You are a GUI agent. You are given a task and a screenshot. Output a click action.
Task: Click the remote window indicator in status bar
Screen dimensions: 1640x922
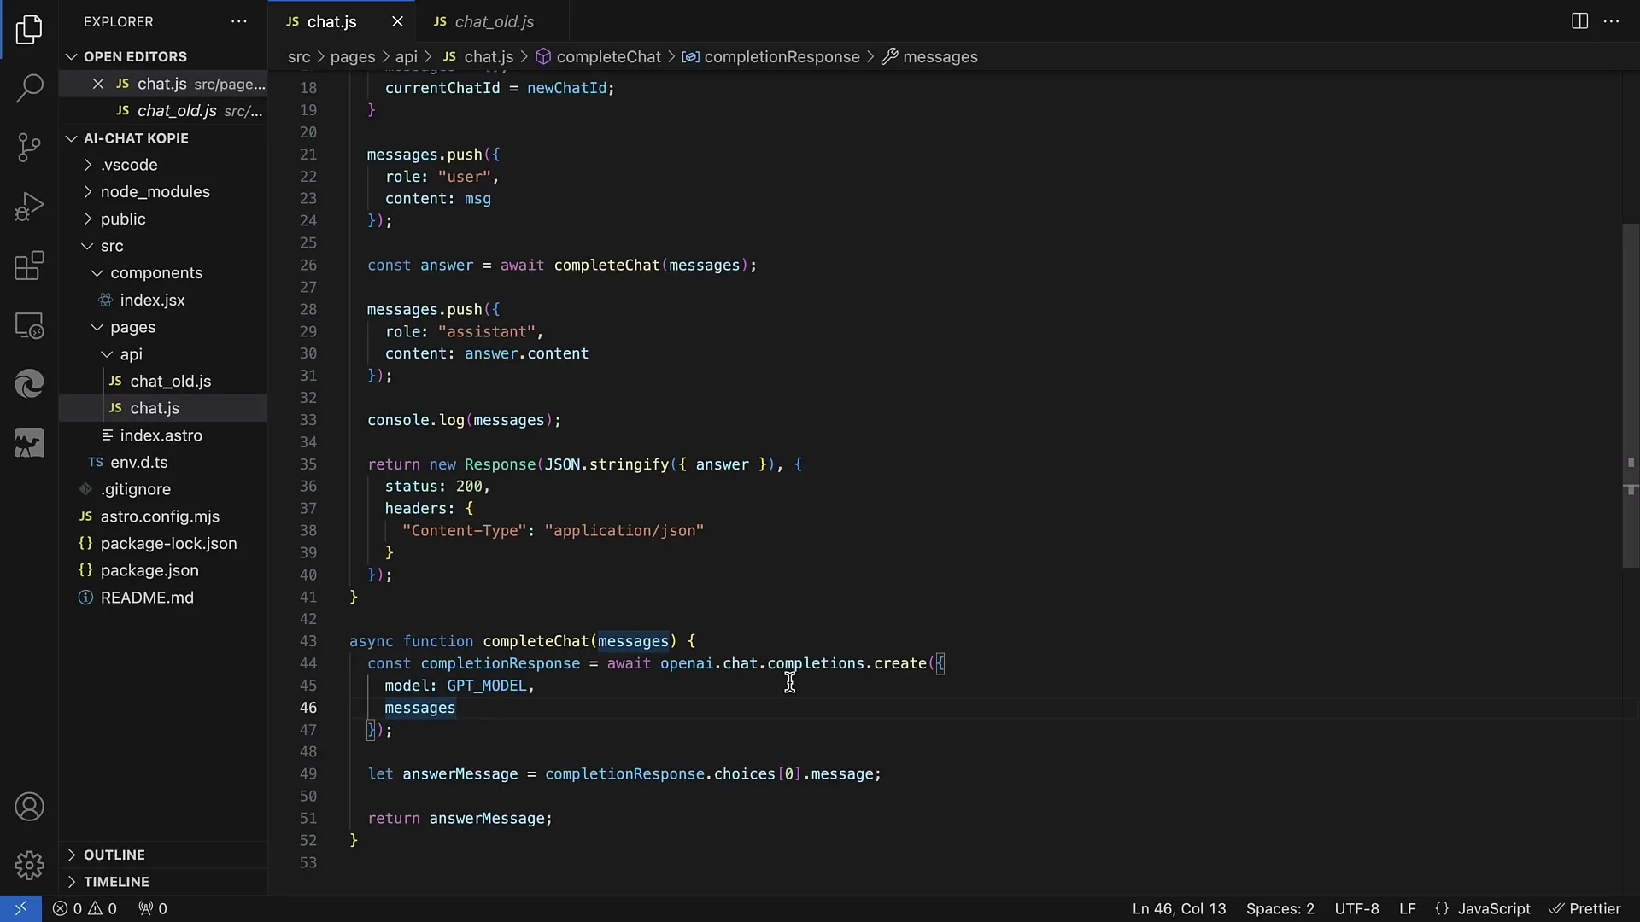[20, 908]
